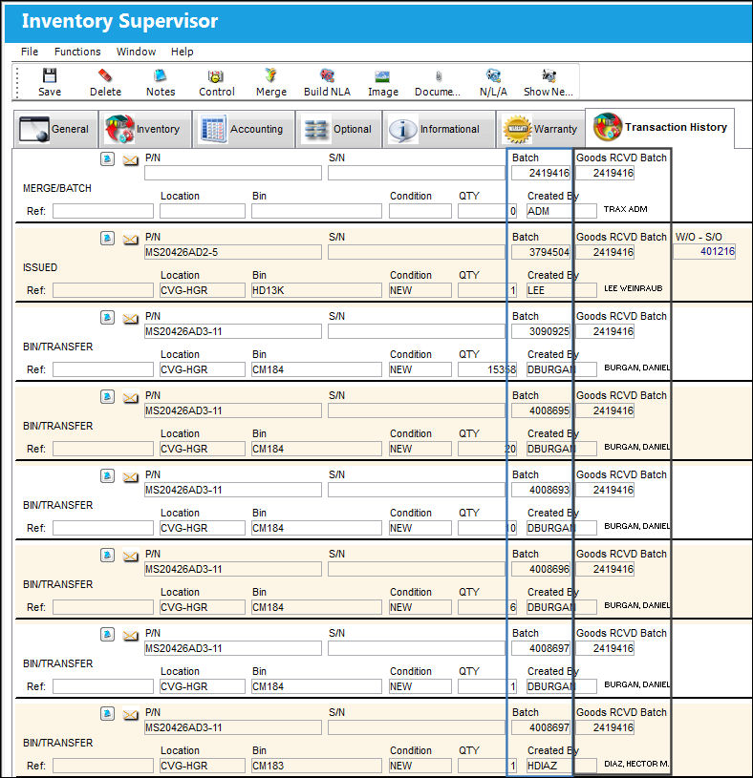Click QTY field showing 15368

(x=487, y=369)
